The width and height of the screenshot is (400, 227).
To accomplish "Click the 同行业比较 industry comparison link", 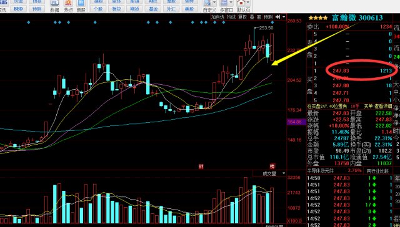I will pos(377,171).
